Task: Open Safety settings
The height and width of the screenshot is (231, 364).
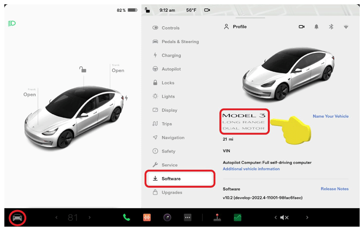Action: click(x=164, y=151)
